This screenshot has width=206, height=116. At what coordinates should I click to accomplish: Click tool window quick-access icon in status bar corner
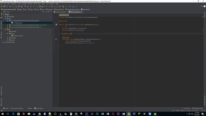click(x=2, y=111)
